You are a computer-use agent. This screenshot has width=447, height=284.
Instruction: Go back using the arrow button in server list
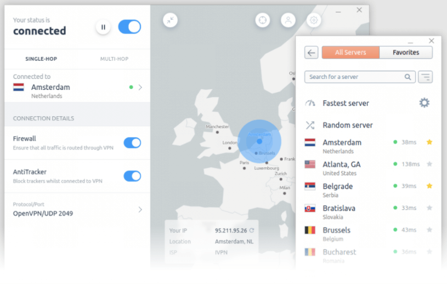[x=312, y=53]
